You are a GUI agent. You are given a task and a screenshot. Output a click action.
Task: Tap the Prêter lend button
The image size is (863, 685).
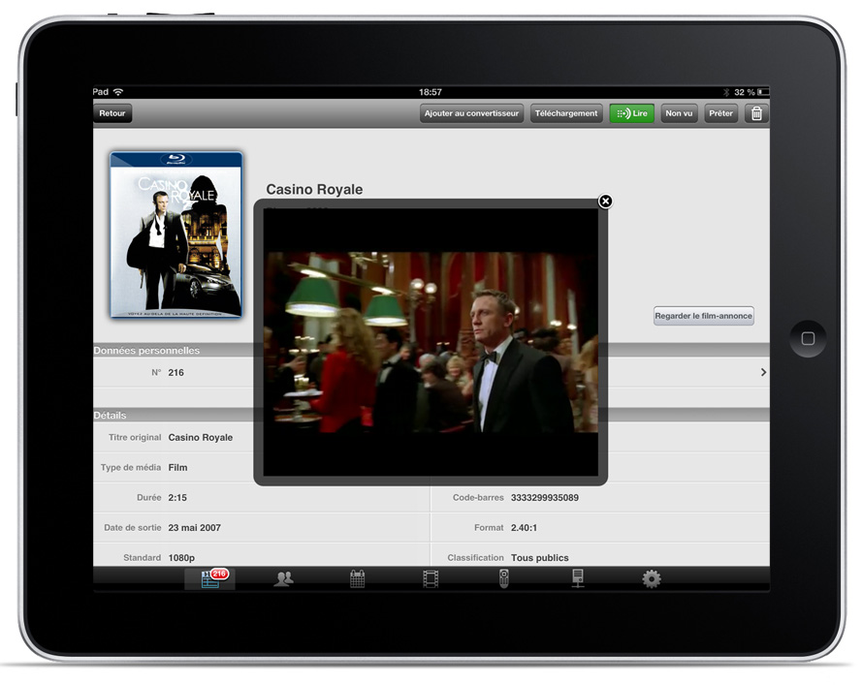pyautogui.click(x=720, y=113)
